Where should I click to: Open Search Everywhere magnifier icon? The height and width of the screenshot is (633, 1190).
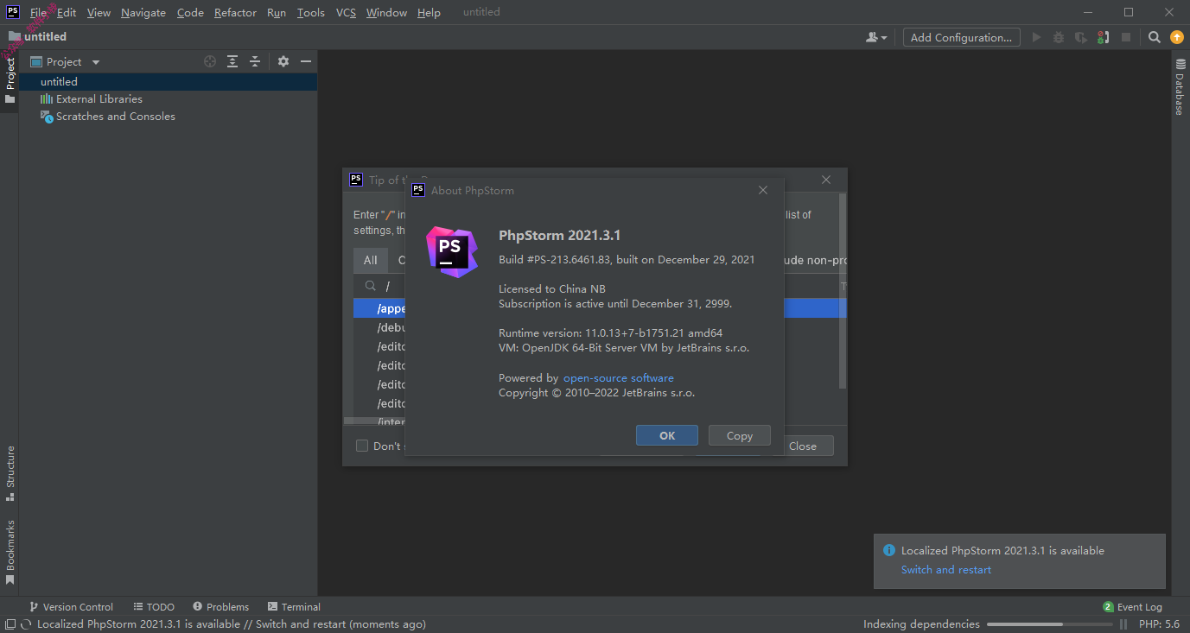[x=1155, y=37]
